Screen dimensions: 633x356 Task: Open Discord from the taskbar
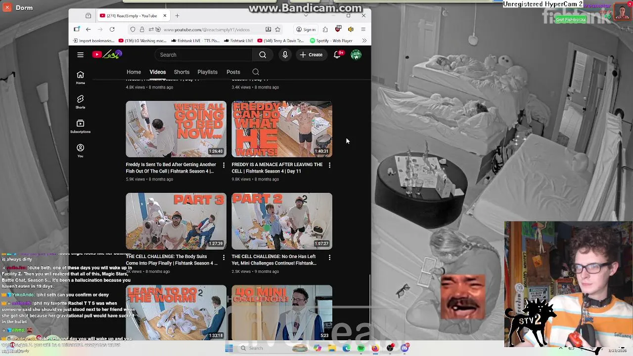(x=405, y=348)
